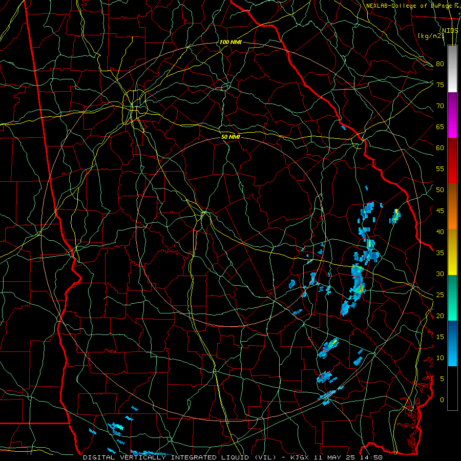
Task: Click the scale value 80
Action: [440, 64]
